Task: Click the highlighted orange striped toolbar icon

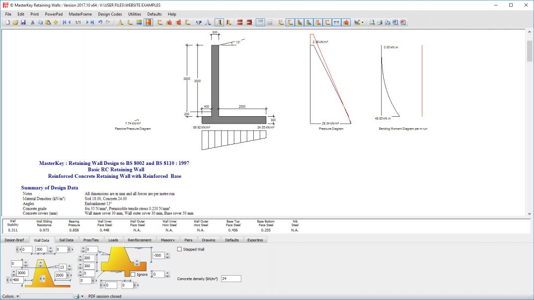Action: pyautogui.click(x=148, y=22)
